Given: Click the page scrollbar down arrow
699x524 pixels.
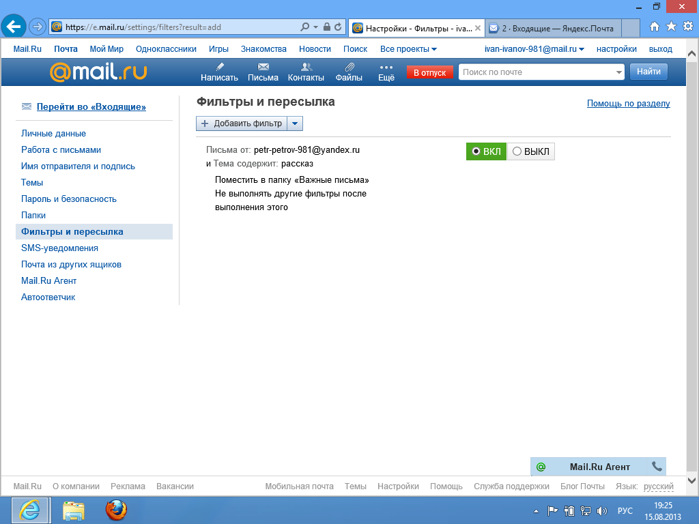Looking at the screenshot, I should [691, 480].
